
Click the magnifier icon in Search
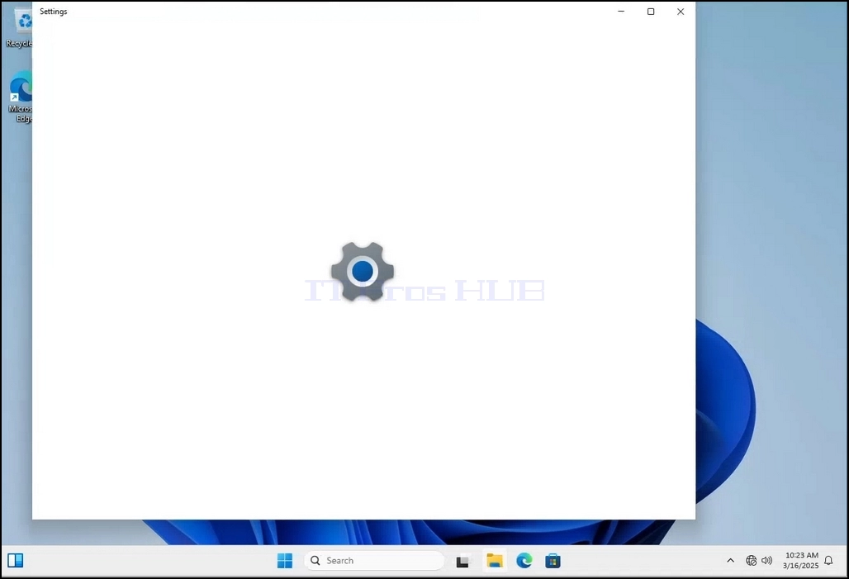tap(315, 561)
